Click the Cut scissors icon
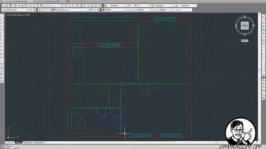Viewport: 266px width, 149px height. [30, 5]
